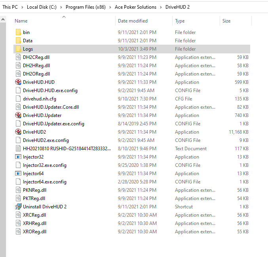This screenshot has width=268, height=257.
Task: Click the DH2CReg.dll file icon
Action: click(18, 57)
